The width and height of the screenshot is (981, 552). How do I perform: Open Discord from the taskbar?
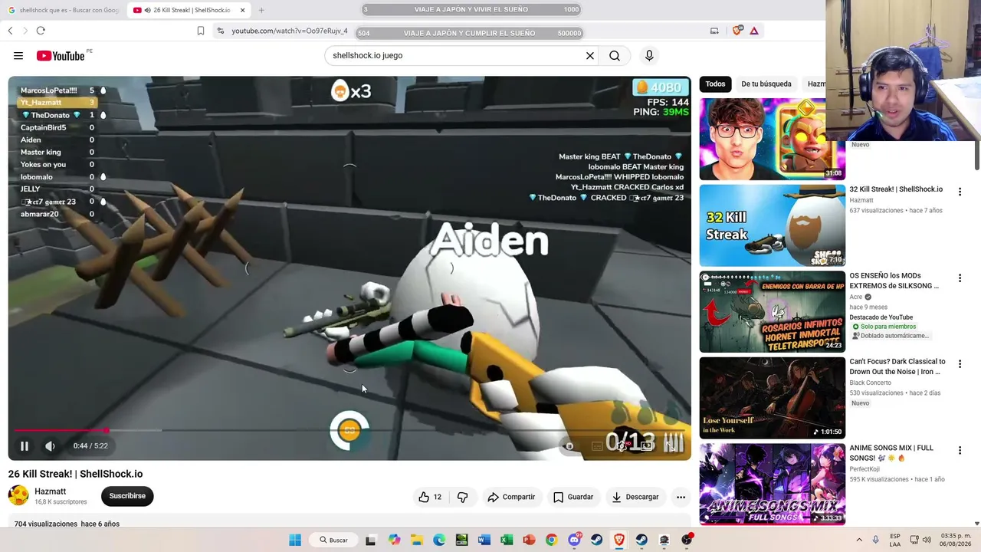(x=574, y=540)
